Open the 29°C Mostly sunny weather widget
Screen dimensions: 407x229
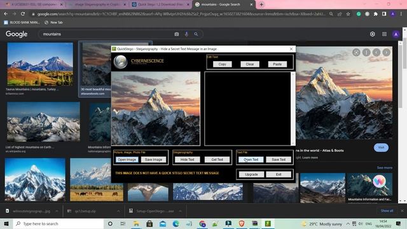click(x=322, y=224)
